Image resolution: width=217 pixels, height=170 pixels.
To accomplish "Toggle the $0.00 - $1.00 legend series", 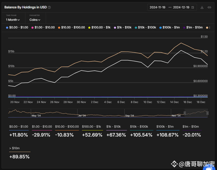I will point(17,27).
